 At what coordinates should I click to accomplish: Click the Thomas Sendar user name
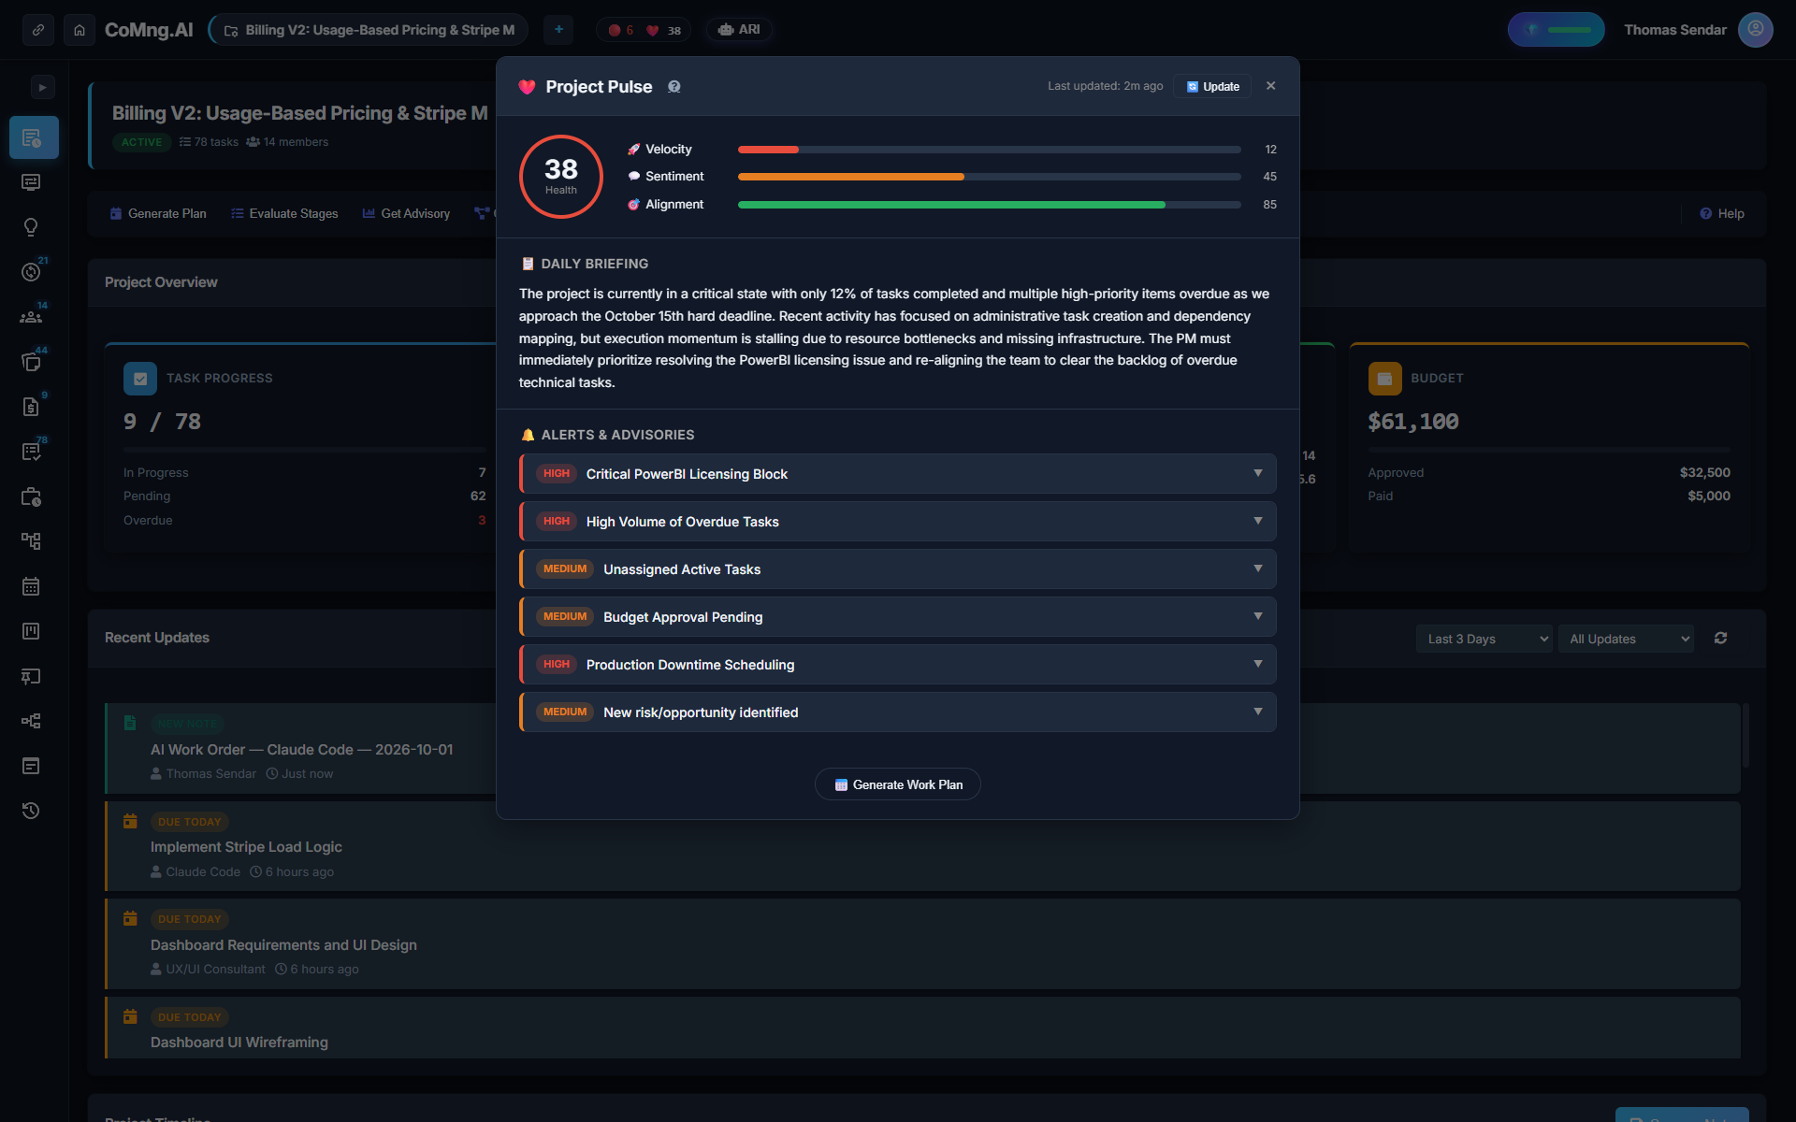click(x=1675, y=30)
